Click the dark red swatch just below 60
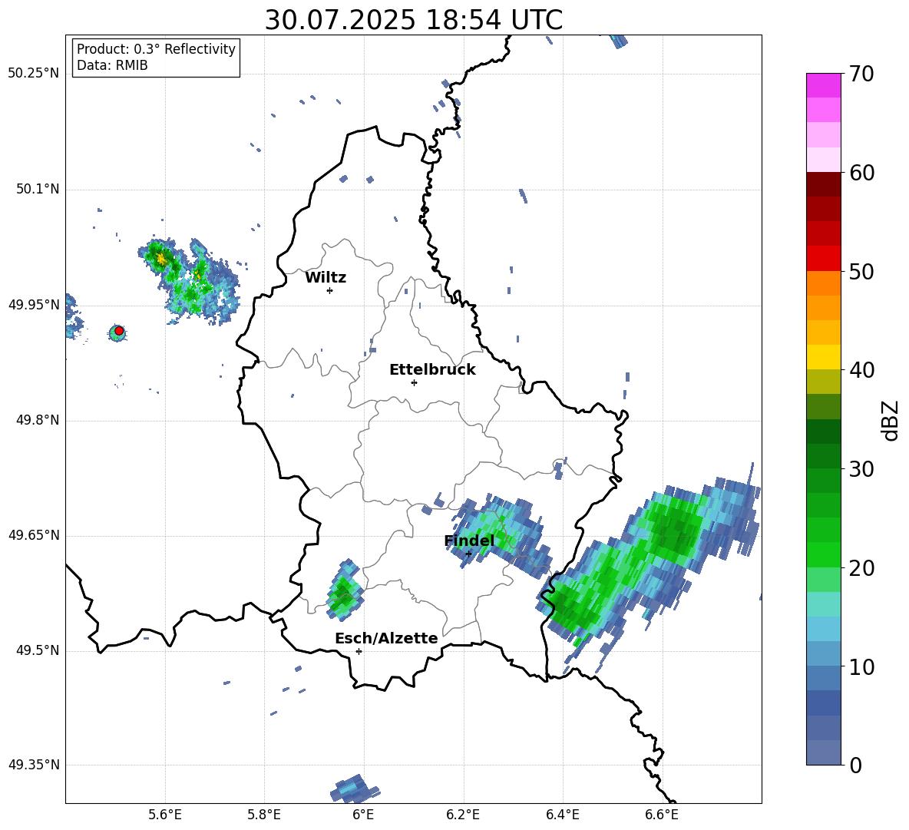This screenshot has width=909, height=830. (823, 184)
